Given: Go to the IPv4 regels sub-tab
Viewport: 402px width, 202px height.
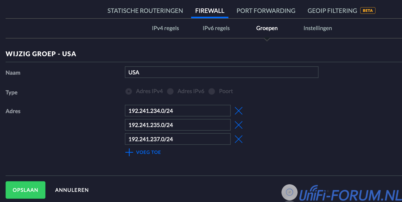Looking at the screenshot, I should click(165, 28).
